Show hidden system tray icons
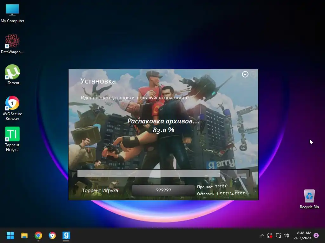Screen dimensions: 325x243 coord(262,235)
